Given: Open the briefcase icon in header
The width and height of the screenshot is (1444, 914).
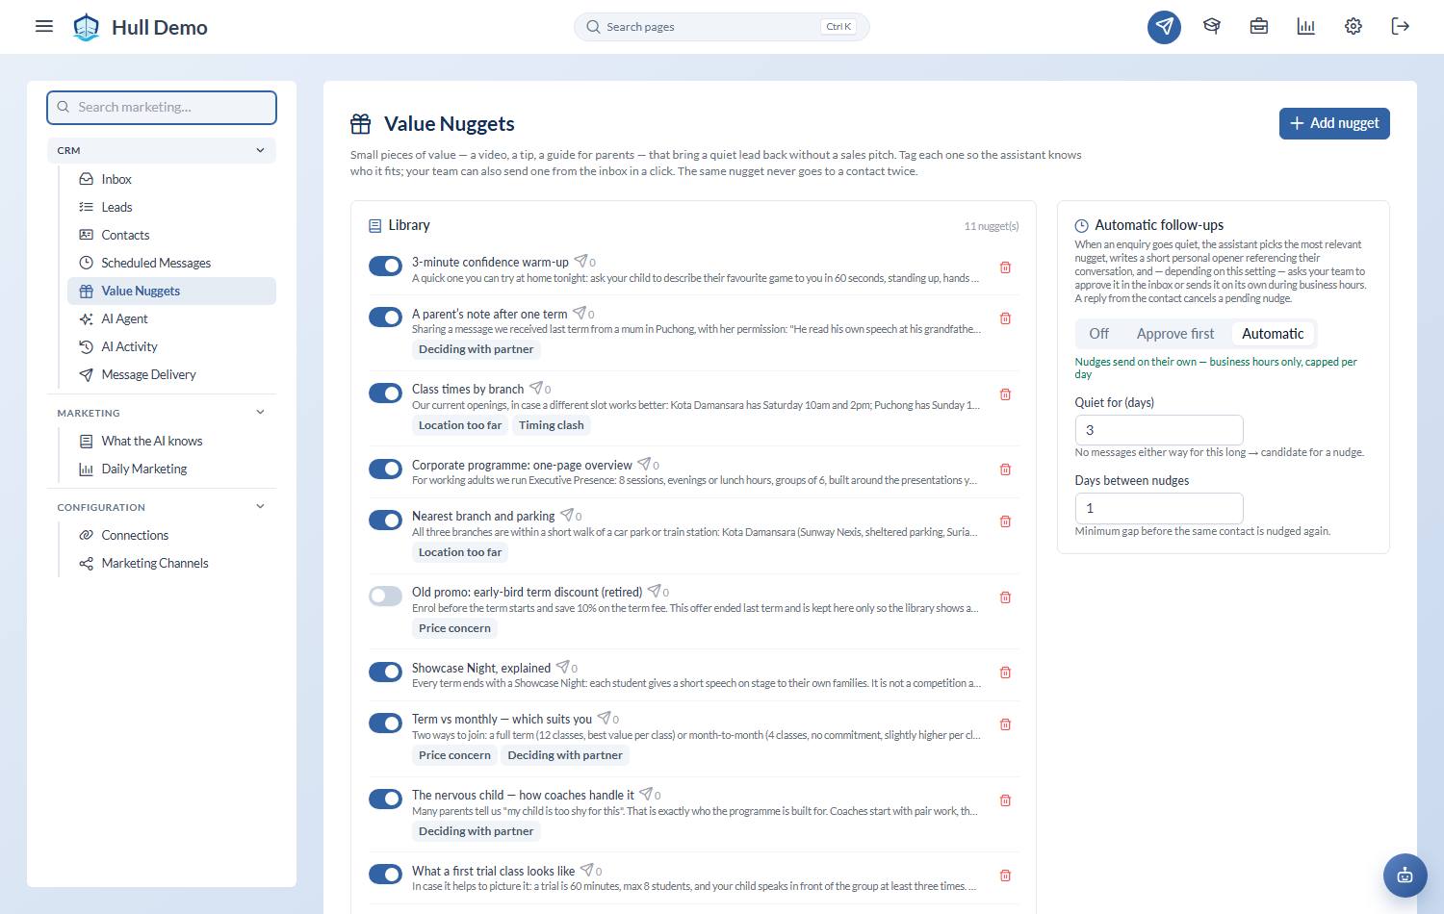Looking at the screenshot, I should 1258,27.
